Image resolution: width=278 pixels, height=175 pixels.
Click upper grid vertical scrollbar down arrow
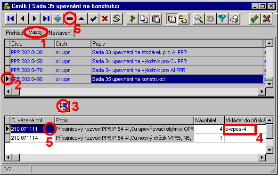(270, 84)
